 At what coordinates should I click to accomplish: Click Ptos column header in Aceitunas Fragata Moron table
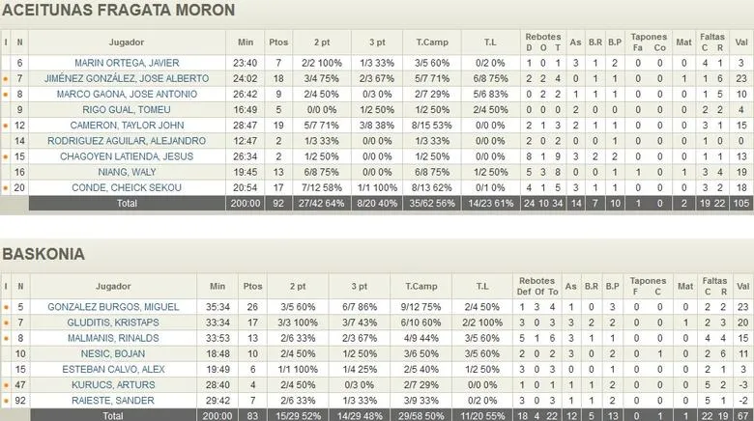coord(278,42)
